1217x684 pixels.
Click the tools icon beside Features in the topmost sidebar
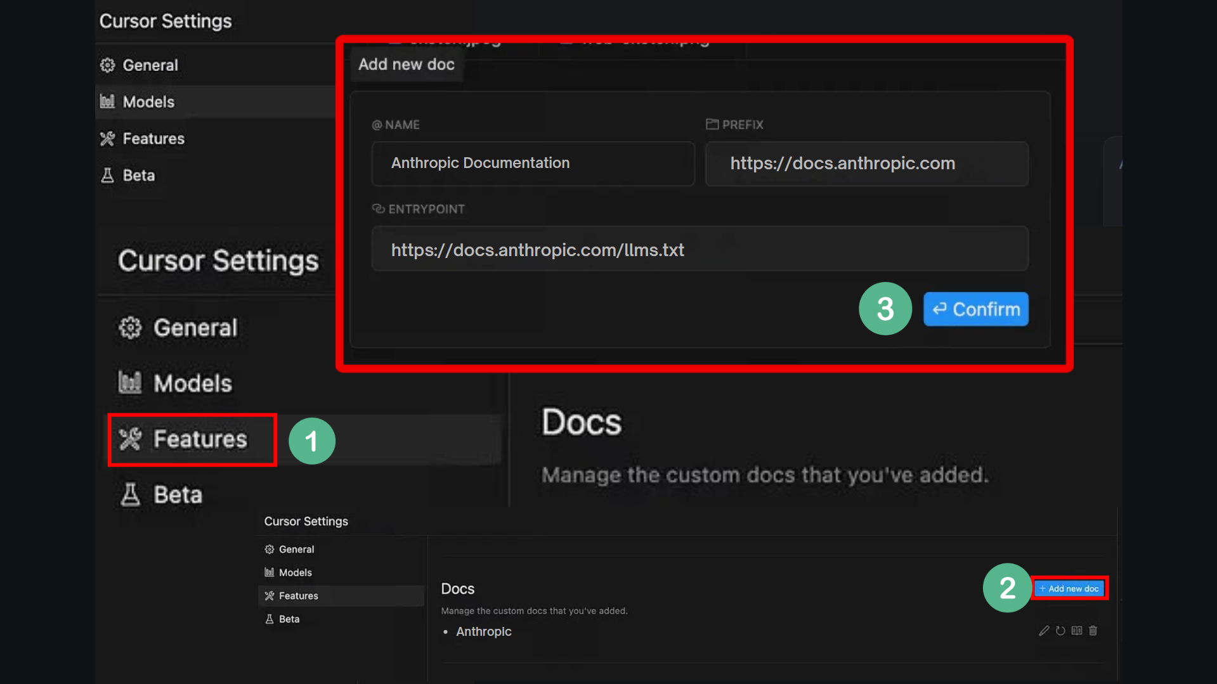(x=108, y=139)
